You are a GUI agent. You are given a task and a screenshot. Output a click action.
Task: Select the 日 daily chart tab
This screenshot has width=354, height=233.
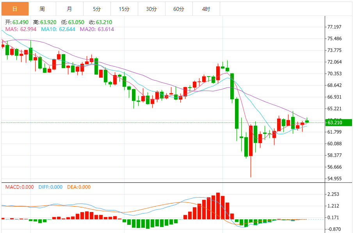pyautogui.click(x=15, y=9)
